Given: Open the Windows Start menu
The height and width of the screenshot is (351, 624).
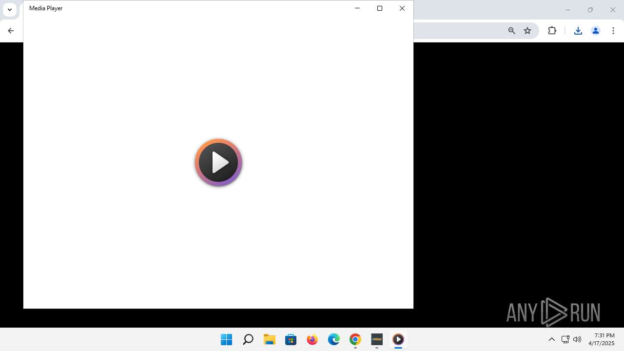Looking at the screenshot, I should coord(227,339).
